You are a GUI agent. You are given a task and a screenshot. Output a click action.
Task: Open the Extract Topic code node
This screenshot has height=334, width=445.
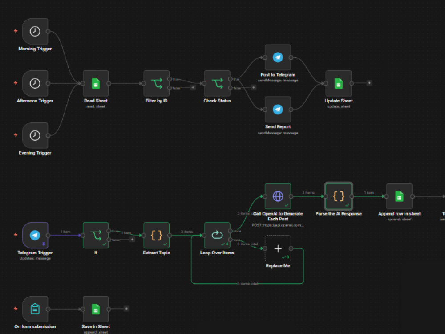pyautogui.click(x=156, y=235)
